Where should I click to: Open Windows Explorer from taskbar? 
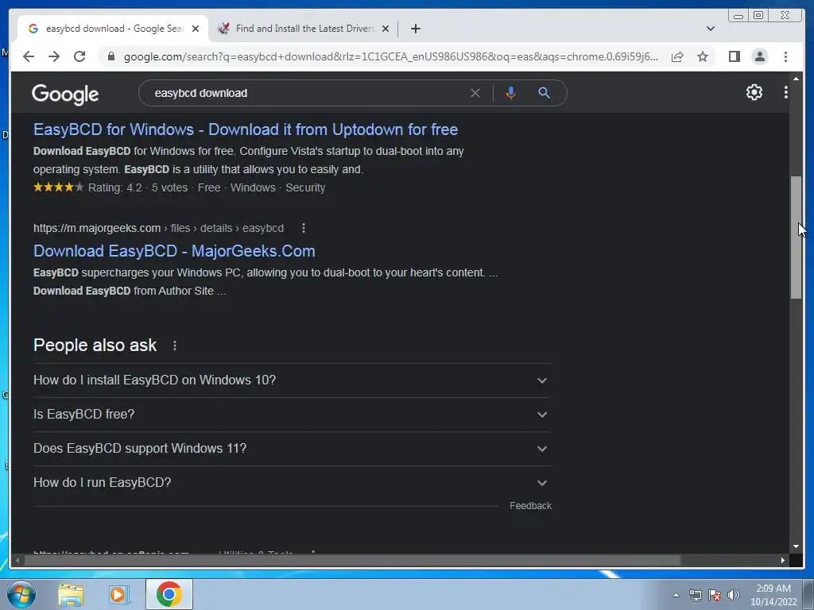pyautogui.click(x=71, y=594)
